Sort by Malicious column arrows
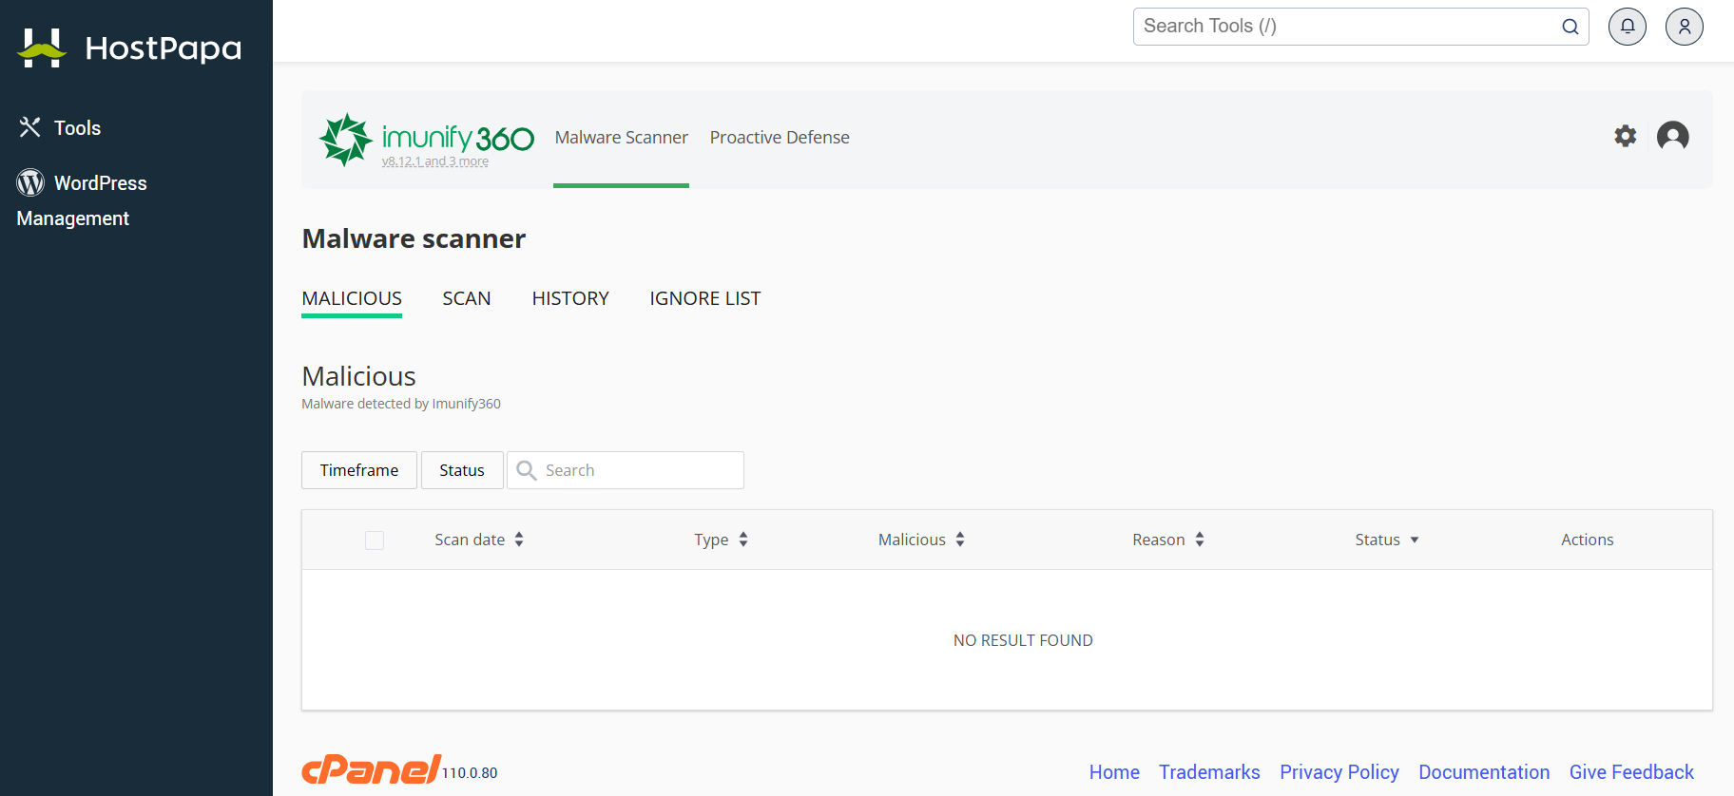Screen dimensions: 1734x796 click(x=960, y=540)
